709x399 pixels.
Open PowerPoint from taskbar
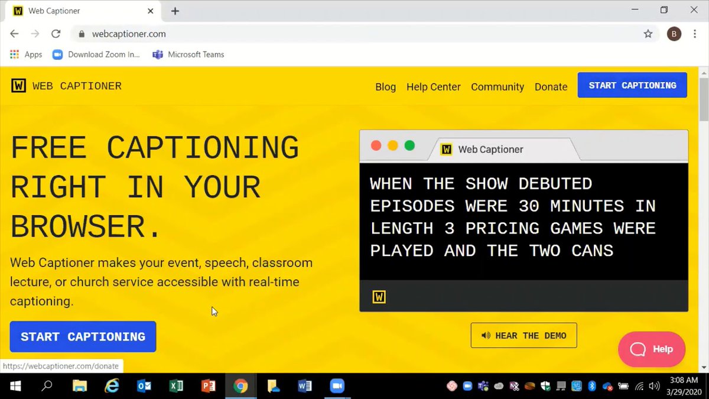[208, 386]
